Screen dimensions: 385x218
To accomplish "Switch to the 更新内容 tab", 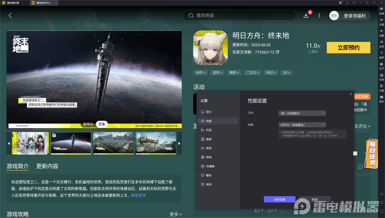I will pos(47,166).
